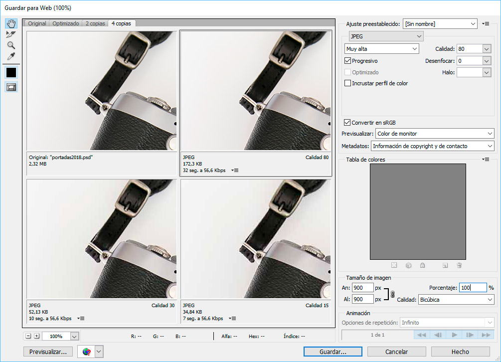Image resolution: width=501 pixels, height=362 pixels.
Task: Enable Incrustar perfil de color
Action: pos(348,83)
